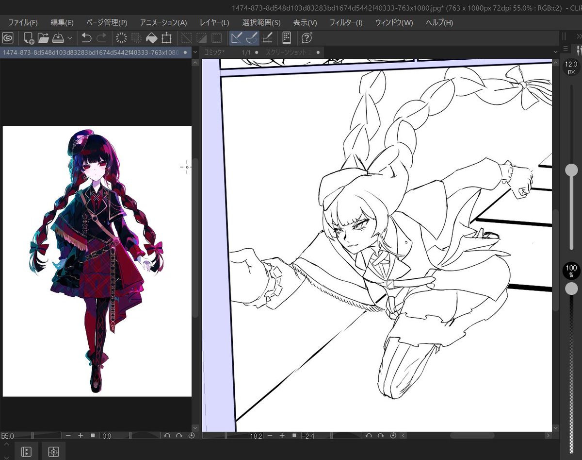Click the reference window 0.0 rotation field
The width and height of the screenshot is (582, 460).
point(130,436)
